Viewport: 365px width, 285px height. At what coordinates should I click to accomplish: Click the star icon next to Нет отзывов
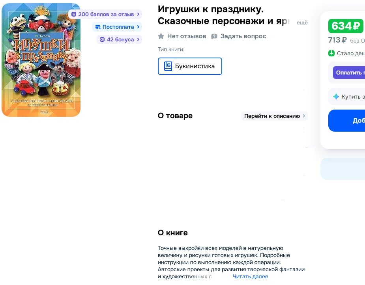161,36
